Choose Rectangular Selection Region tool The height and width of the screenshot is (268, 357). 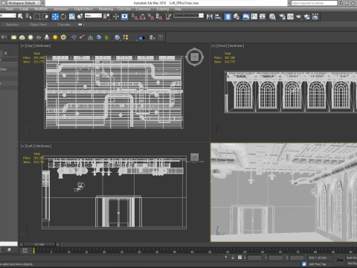click(37, 16)
